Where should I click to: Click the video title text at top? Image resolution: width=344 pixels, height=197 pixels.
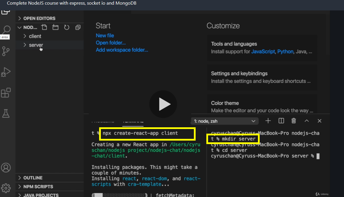pyautogui.click(x=72, y=3)
